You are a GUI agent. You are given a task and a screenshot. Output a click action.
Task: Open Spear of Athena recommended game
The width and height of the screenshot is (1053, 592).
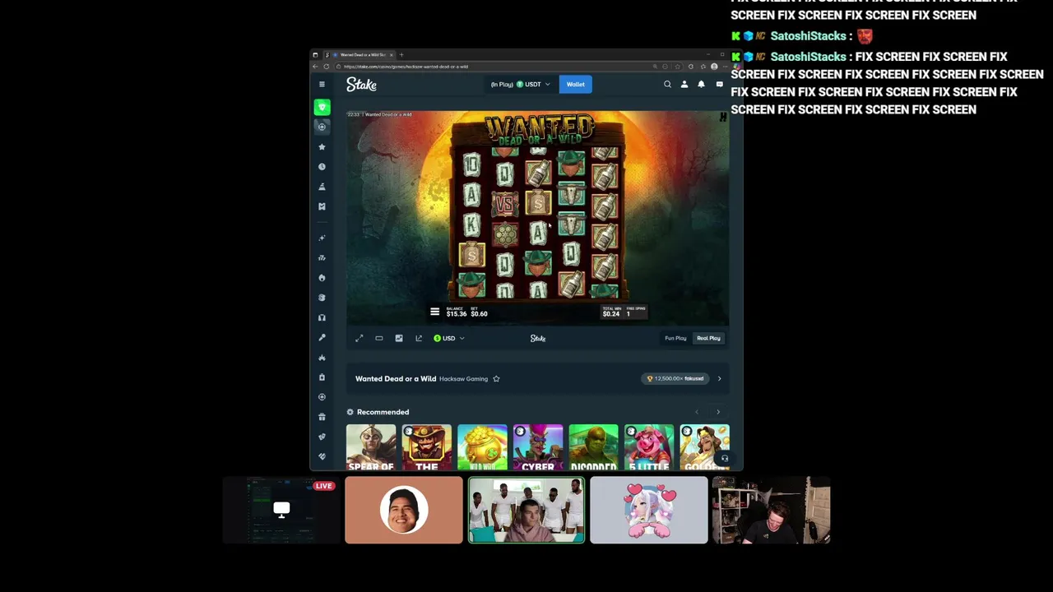pyautogui.click(x=371, y=447)
